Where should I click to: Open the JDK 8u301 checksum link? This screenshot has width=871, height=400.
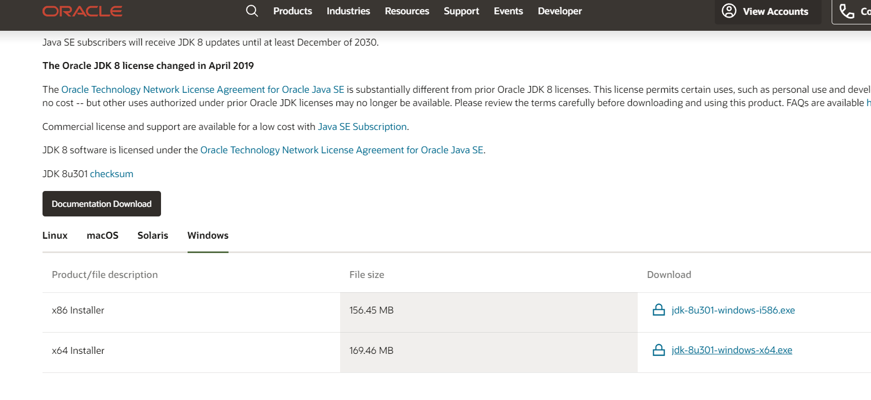[x=112, y=174]
